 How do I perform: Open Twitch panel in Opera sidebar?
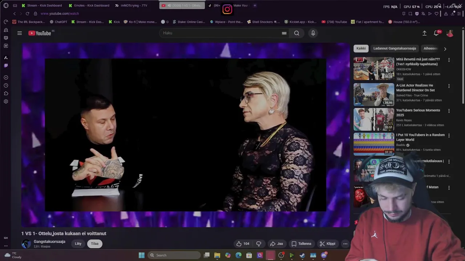click(6, 66)
